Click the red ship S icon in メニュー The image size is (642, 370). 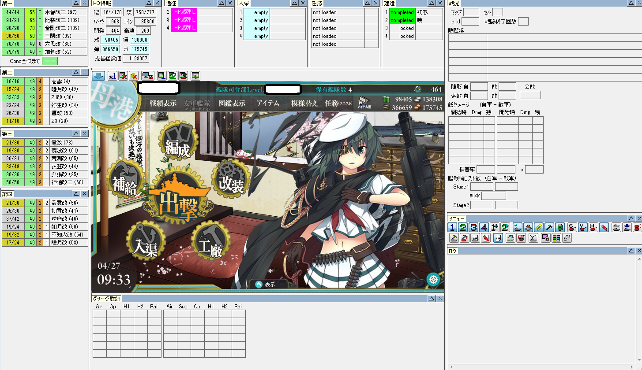click(x=572, y=227)
